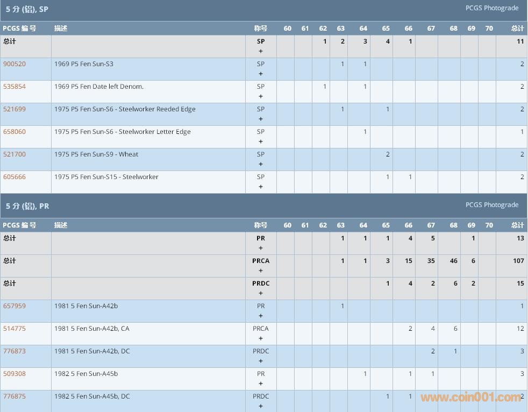
Task: Click plus icon for 1982 5 Fen Sun-A45b PR
Action: (x=261, y=384)
